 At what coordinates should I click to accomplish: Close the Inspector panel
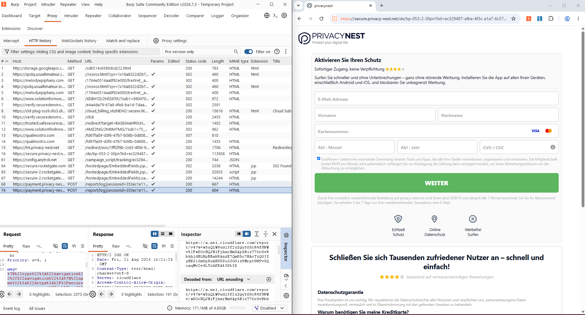[x=274, y=234]
